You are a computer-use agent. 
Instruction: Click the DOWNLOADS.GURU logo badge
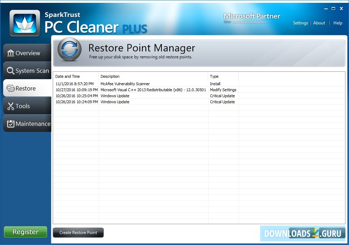click(303, 233)
